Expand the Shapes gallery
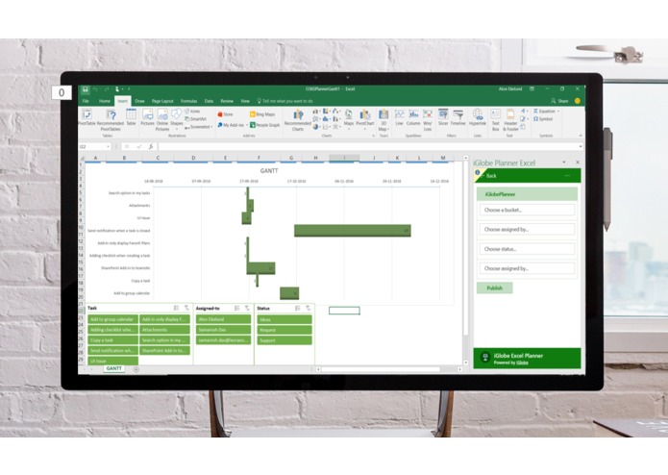 tap(177, 118)
